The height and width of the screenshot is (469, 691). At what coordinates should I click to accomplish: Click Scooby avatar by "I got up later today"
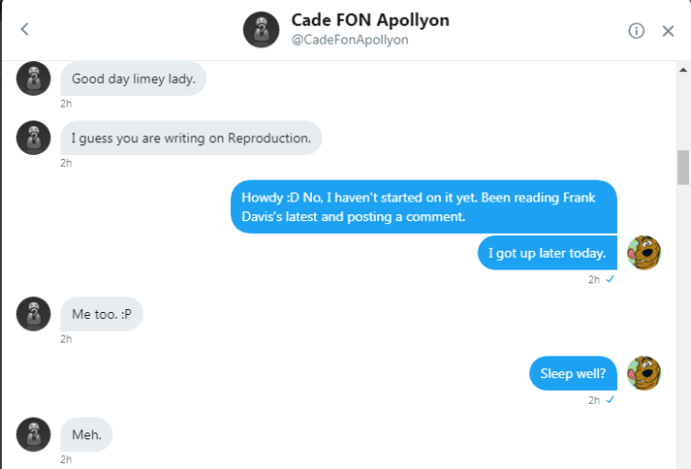pos(644,253)
